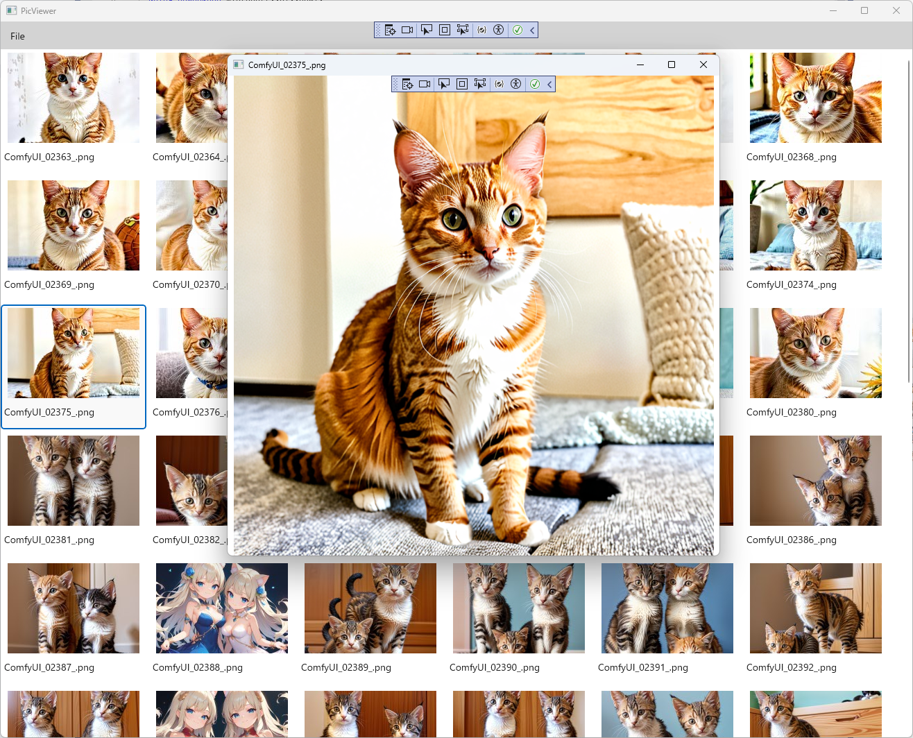The image size is (913, 738).
Task: Grab the PicViewer debug toolbar drag handle
Action: (x=378, y=30)
